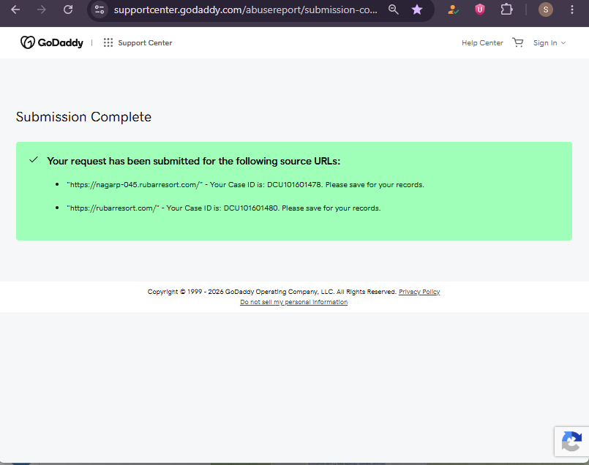589x465 pixels.
Task: Click the address bar URL text
Action: [x=246, y=10]
